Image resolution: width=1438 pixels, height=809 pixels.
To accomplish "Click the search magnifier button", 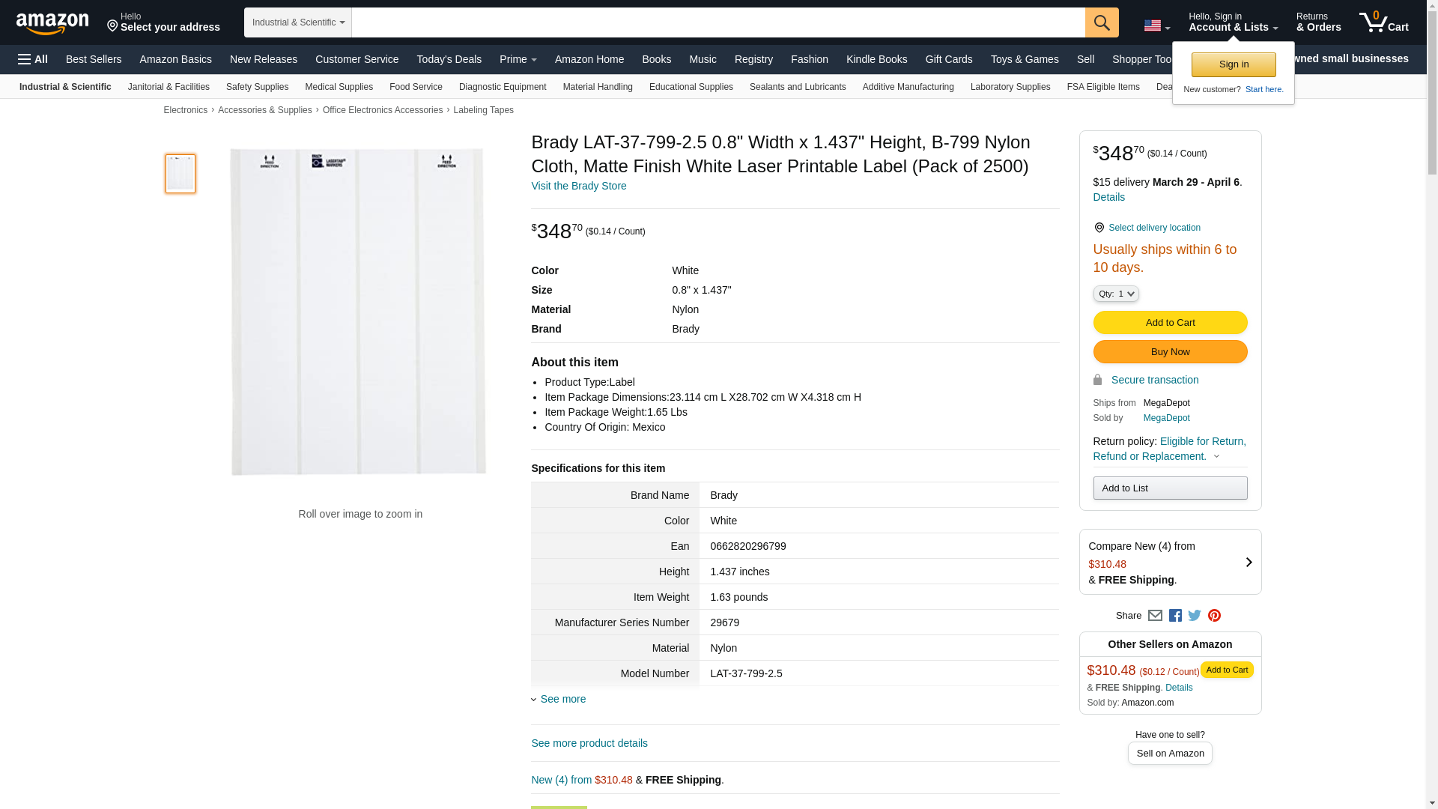I will pos(1101,22).
